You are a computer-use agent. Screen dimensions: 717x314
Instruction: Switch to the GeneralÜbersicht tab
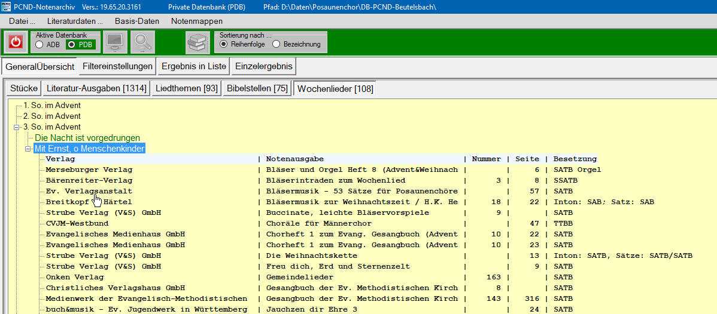40,67
